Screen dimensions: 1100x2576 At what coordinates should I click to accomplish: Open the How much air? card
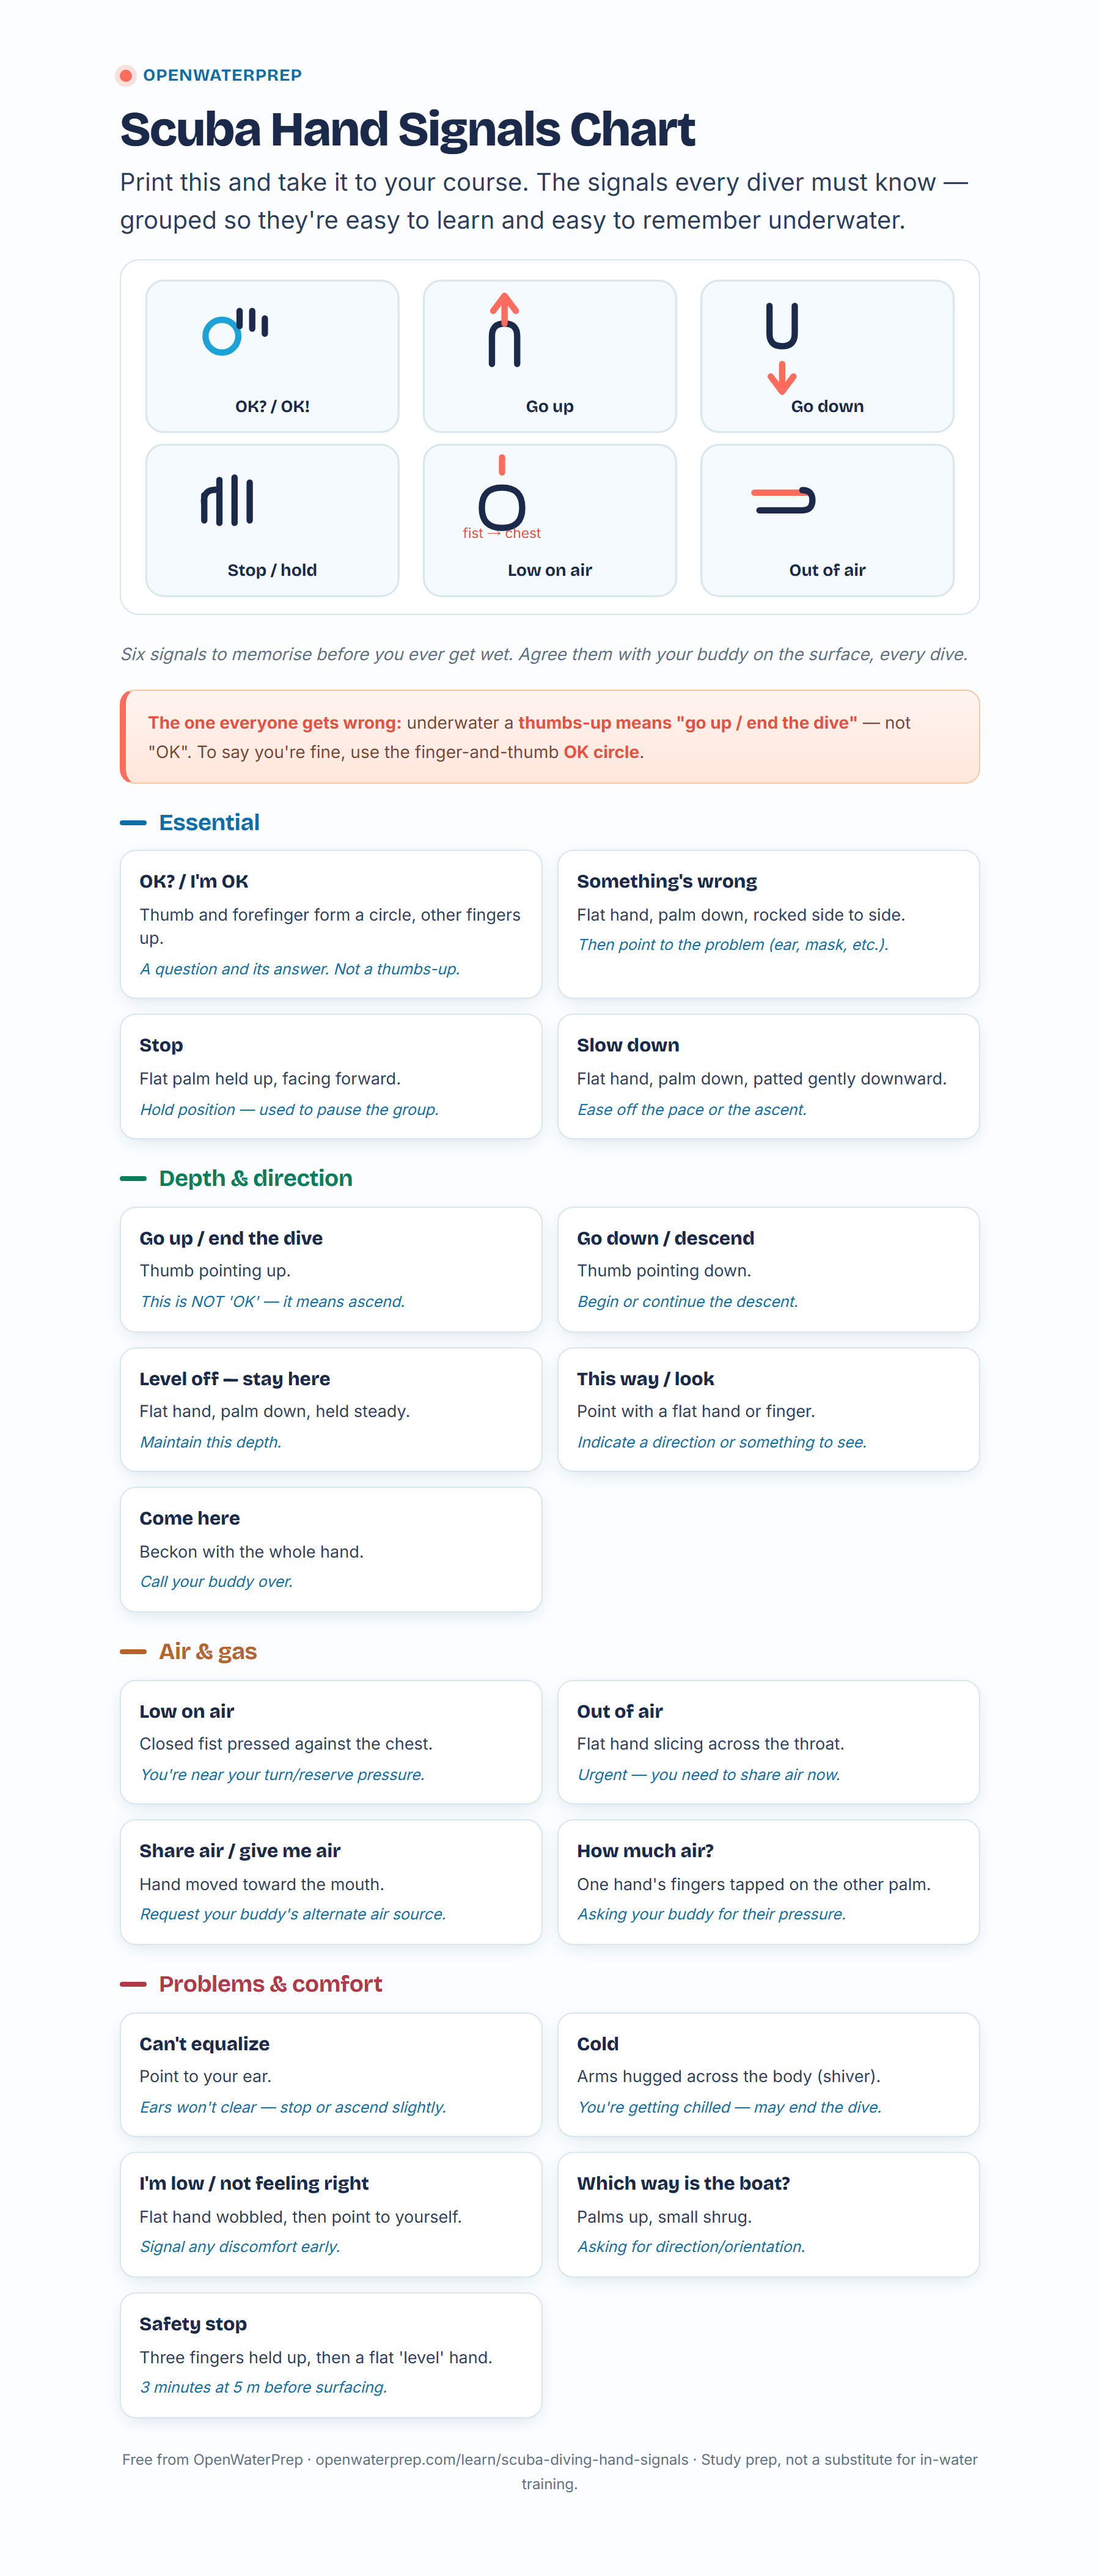(x=768, y=1882)
